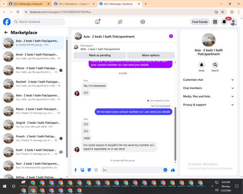243x194 pixels.
Task: Open the Mami conversation
Action: click(33, 111)
